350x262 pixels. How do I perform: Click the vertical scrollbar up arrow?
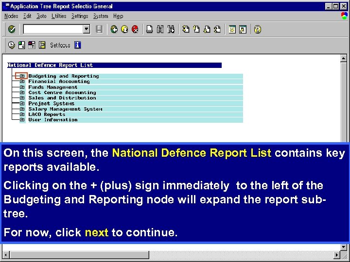coord(344,58)
